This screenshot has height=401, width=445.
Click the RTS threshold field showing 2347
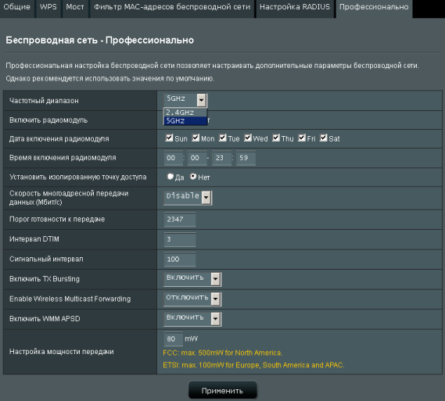coord(180,220)
